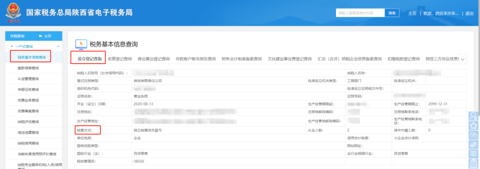Click the national tax emblem logo
The height and width of the screenshot is (169, 480).
click(13, 12)
